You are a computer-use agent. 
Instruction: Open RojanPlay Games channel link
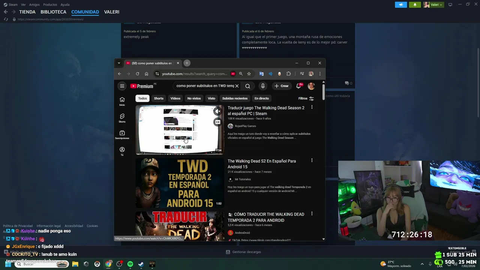point(245,126)
